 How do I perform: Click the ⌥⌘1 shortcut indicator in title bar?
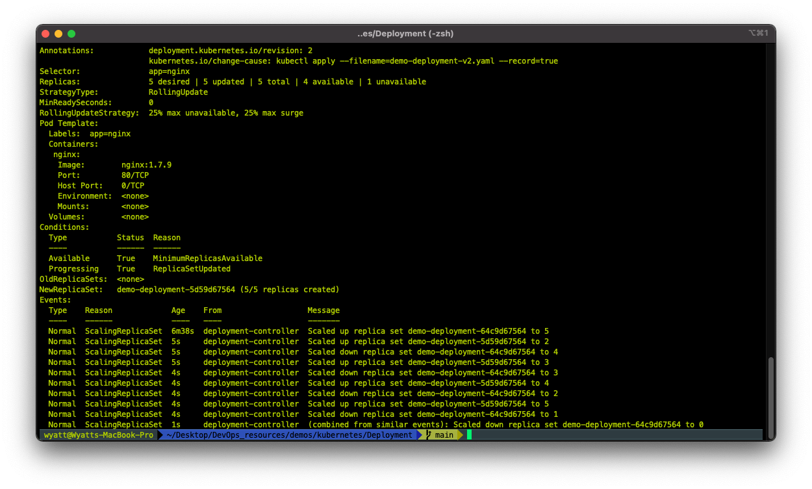(x=758, y=33)
